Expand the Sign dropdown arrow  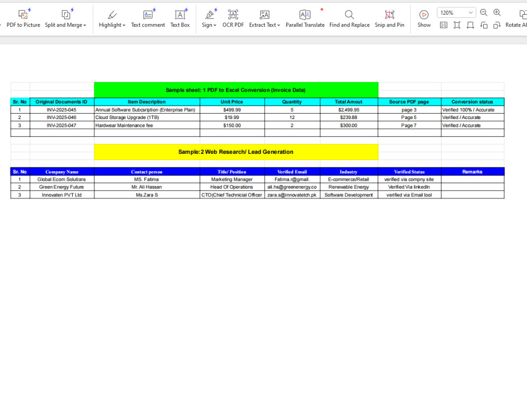(x=215, y=25)
